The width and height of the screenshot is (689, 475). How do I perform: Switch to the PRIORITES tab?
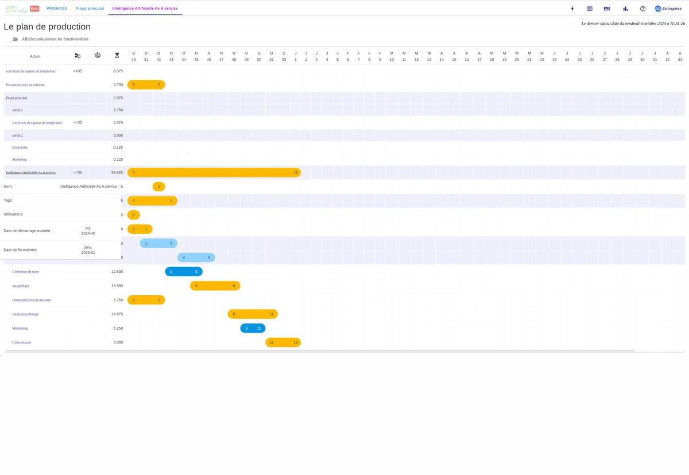57,9
